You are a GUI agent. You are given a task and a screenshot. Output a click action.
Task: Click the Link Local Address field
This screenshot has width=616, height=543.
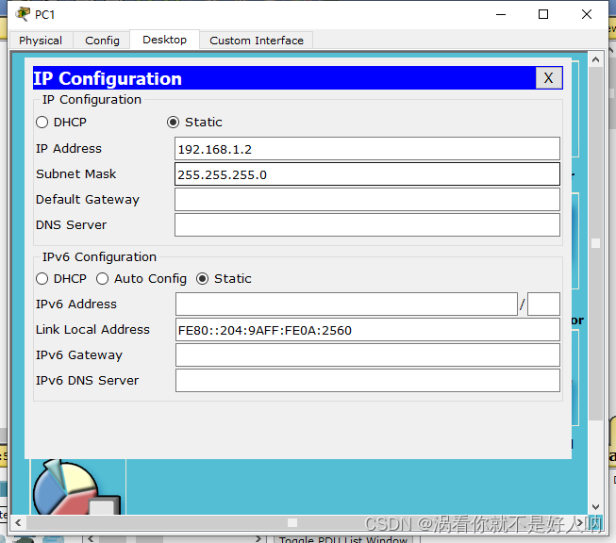pos(368,329)
